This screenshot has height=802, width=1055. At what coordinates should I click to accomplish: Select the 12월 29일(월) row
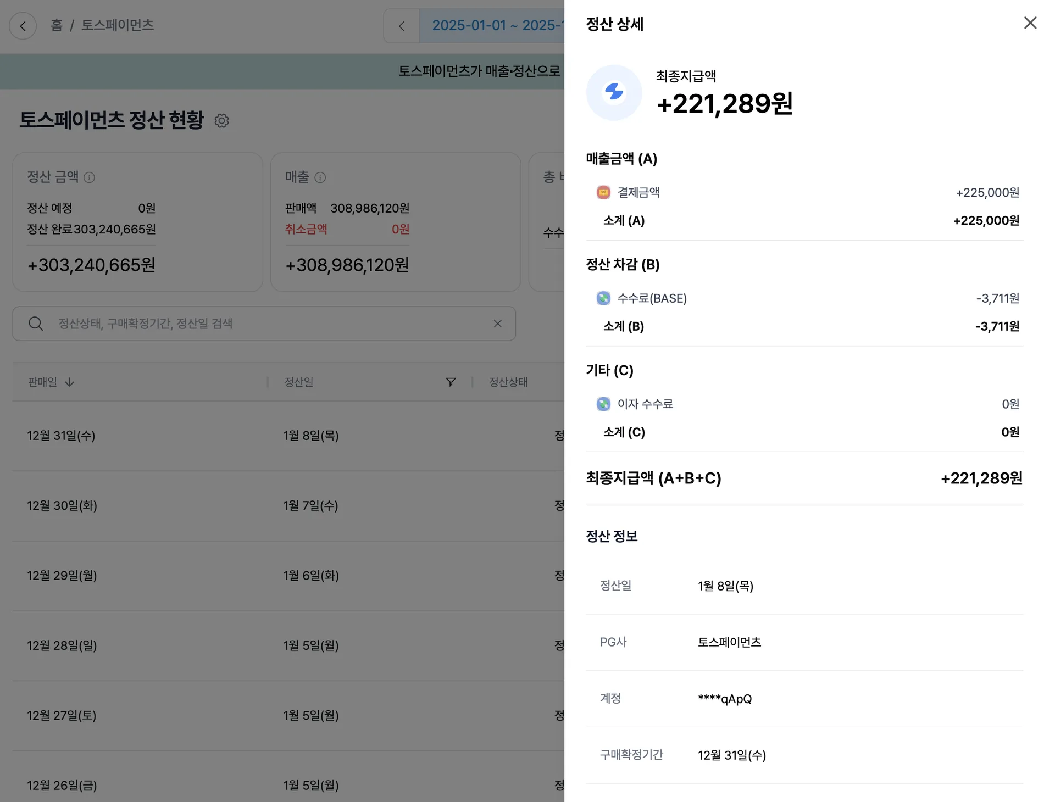point(288,576)
